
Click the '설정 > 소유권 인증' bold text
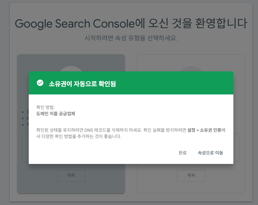[204, 130]
